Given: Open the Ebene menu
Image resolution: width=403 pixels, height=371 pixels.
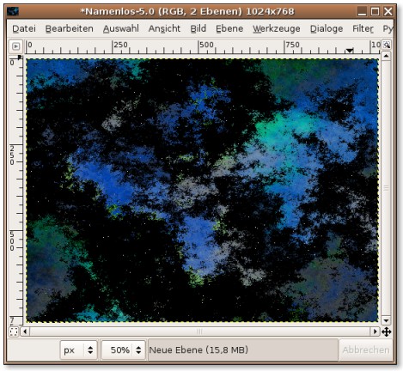Looking at the screenshot, I should click(x=229, y=28).
